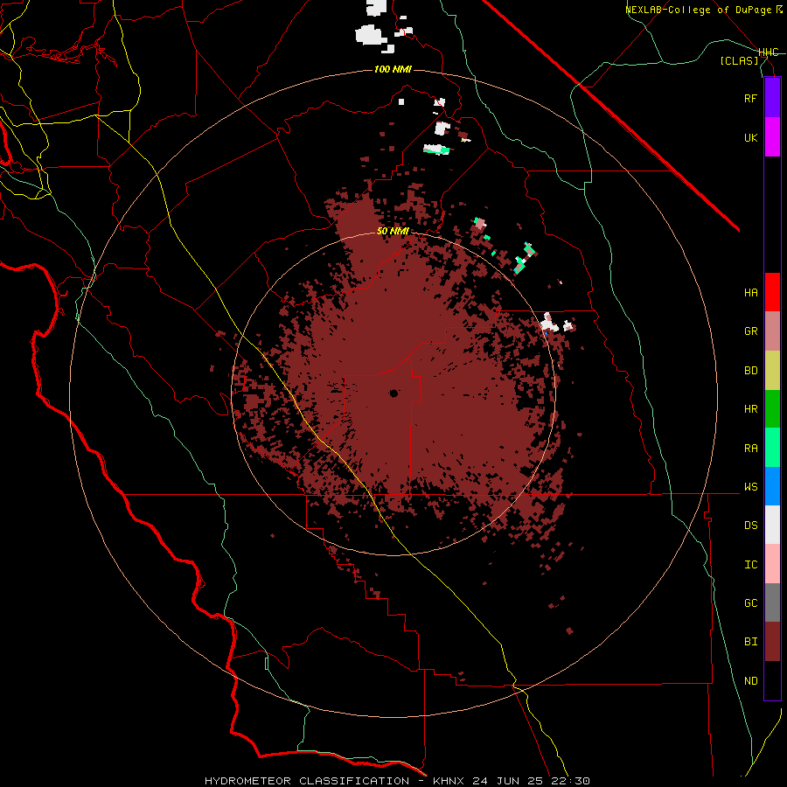Click the 'ND' legend label

(x=750, y=681)
